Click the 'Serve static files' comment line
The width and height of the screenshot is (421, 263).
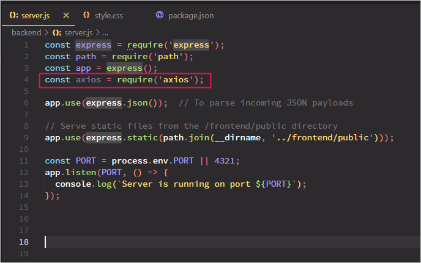tap(191, 126)
